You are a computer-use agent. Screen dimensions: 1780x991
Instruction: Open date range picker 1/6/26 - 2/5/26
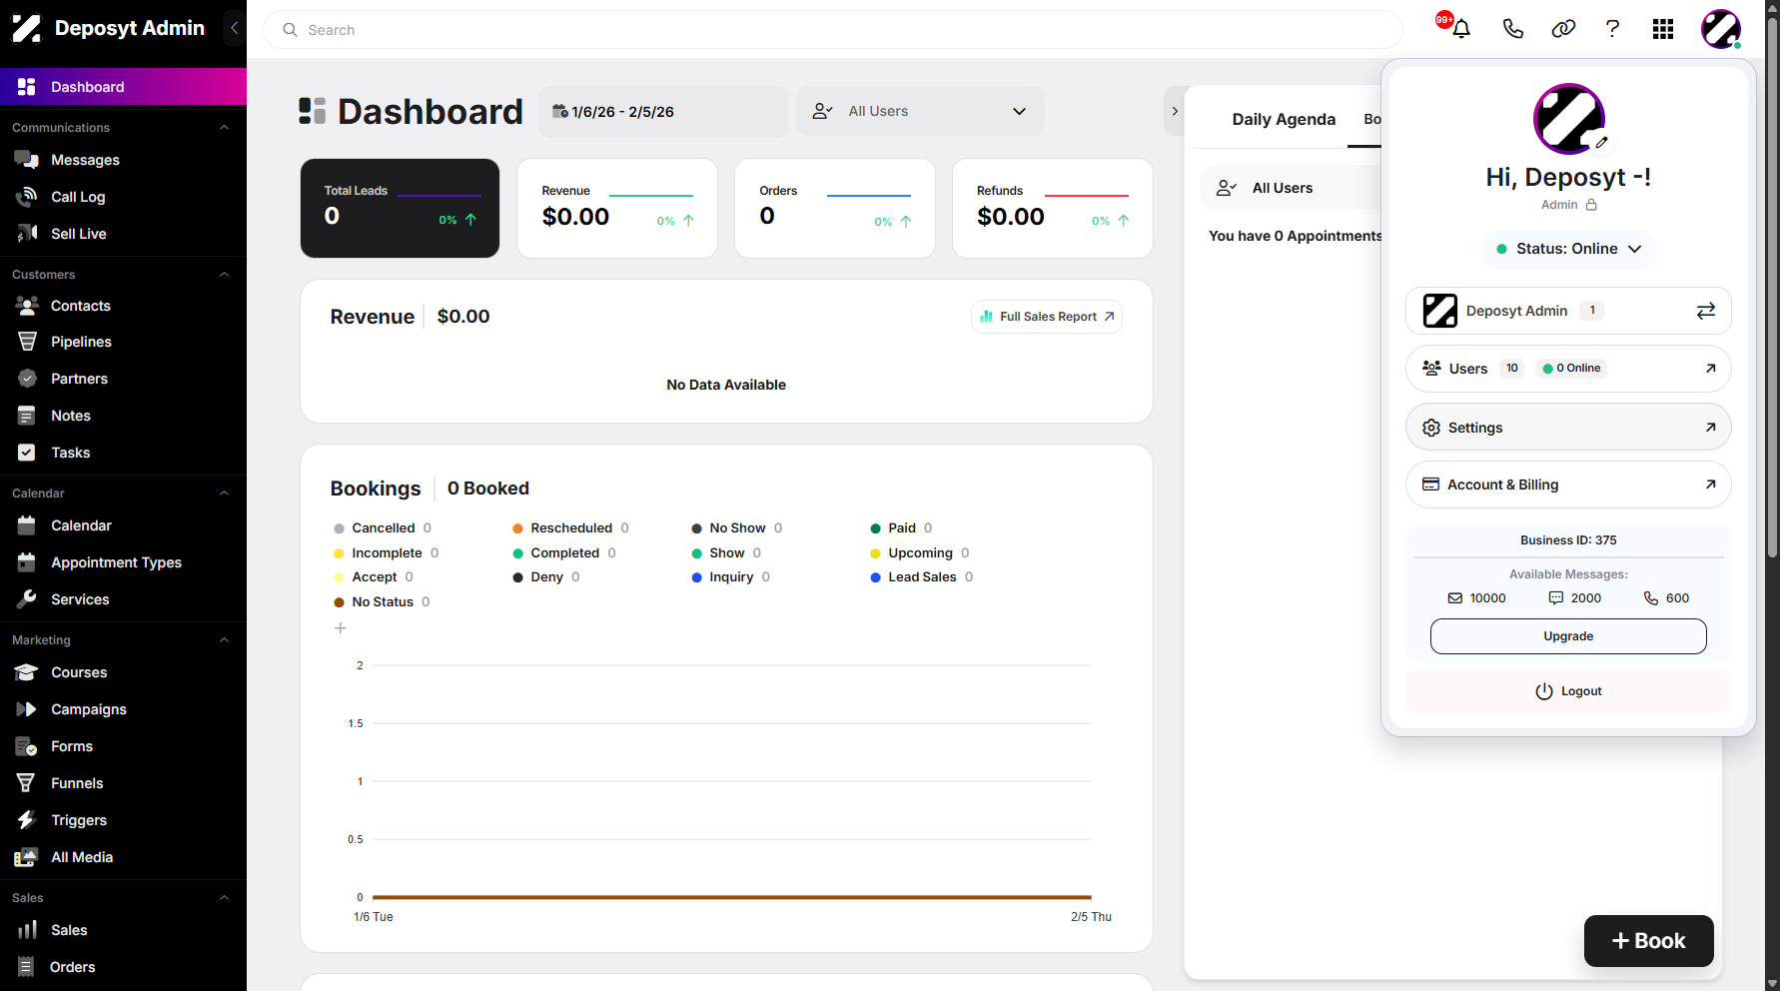point(663,111)
